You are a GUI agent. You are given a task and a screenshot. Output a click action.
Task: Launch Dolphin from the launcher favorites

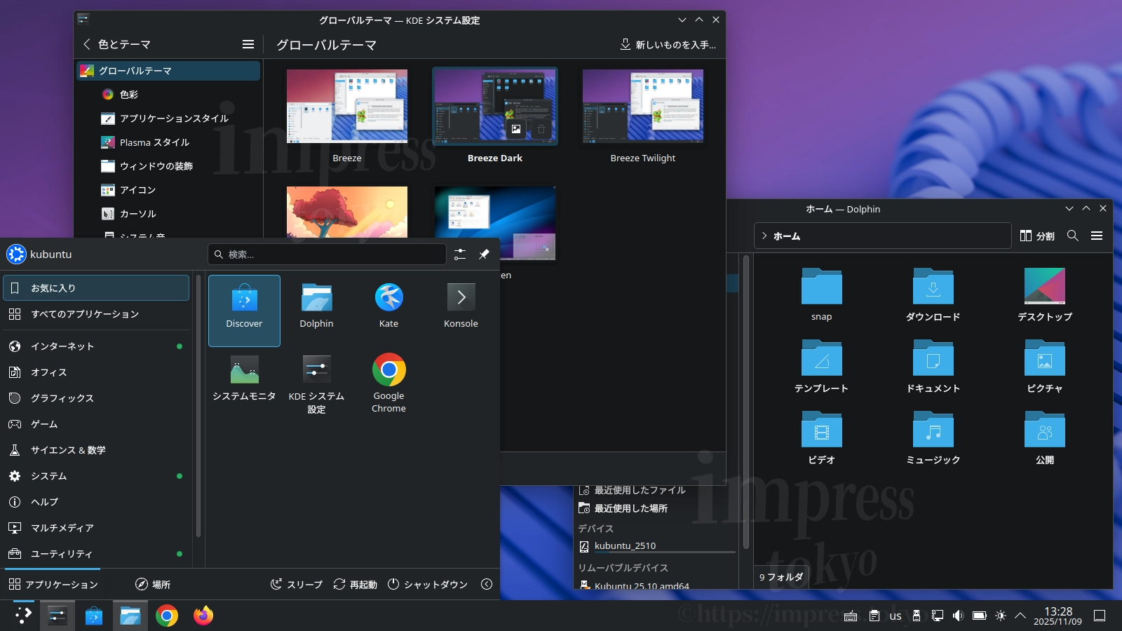pos(316,311)
